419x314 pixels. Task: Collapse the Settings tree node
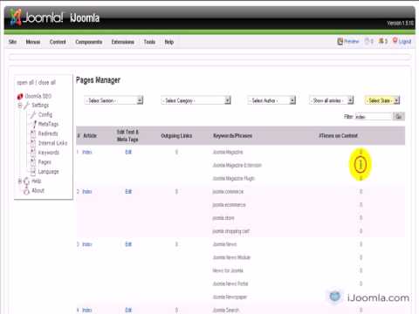pyautogui.click(x=20, y=106)
